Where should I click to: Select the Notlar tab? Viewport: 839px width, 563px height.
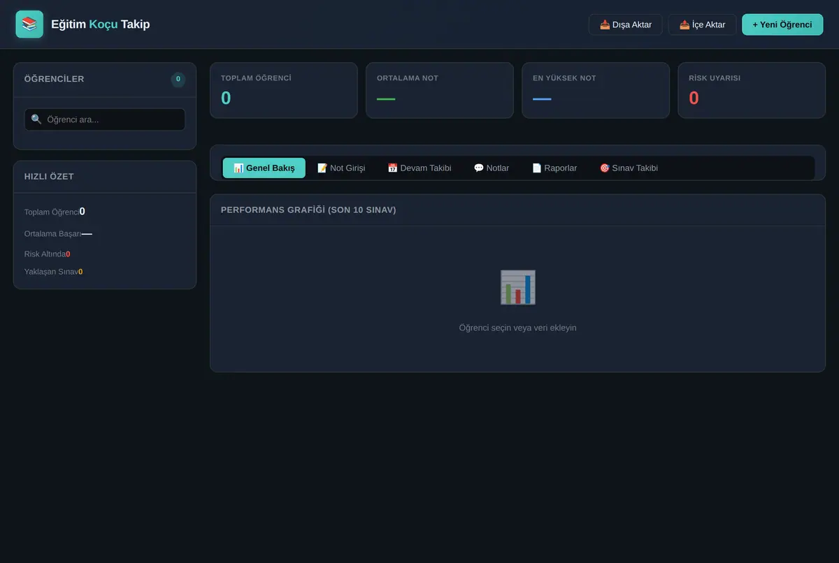coord(492,168)
